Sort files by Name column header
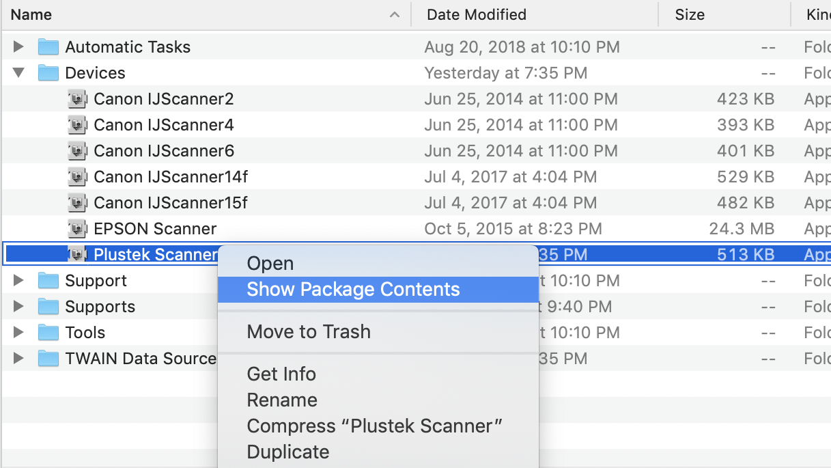831x468 pixels. [31, 14]
